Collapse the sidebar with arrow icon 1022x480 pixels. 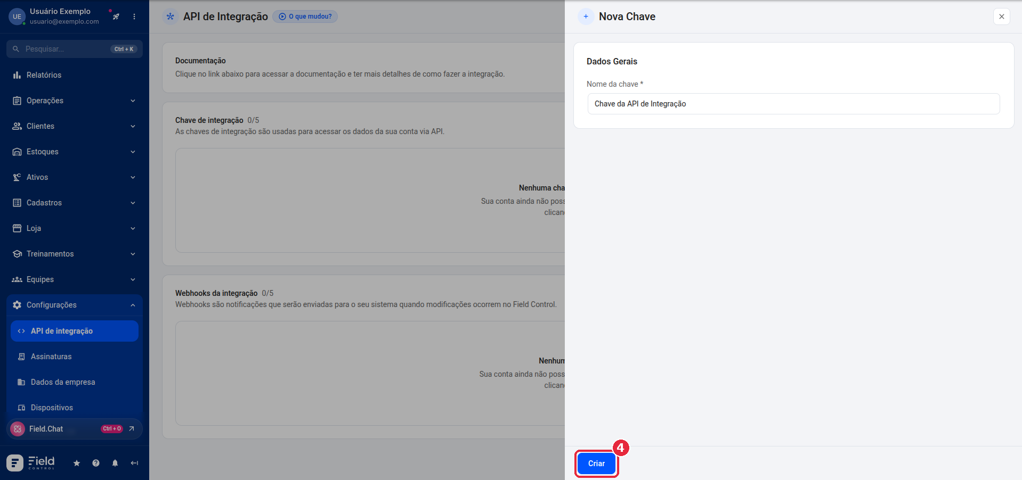134,463
